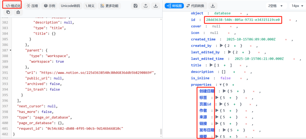
Task: Click the created_time value 2025-10-15T06:09:00.000Z
Action: (251, 39)
